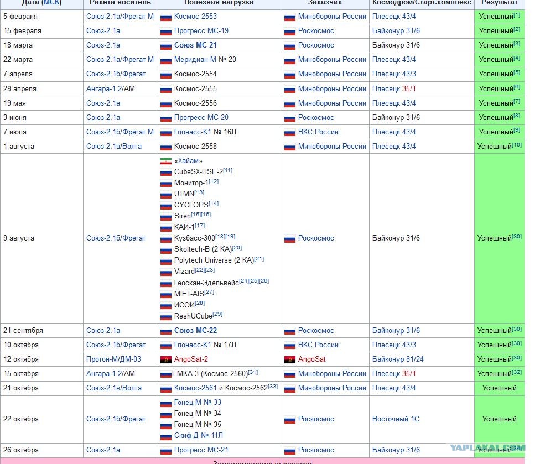Screen dimensions: 540x464
Task: Open the Восточный 1С cosmodrome link
Action: point(396,419)
